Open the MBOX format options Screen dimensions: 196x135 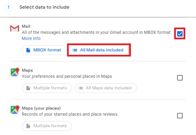[44, 50]
